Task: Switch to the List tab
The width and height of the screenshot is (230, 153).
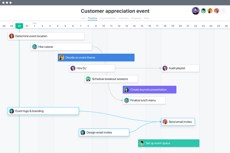Action: click(83, 18)
